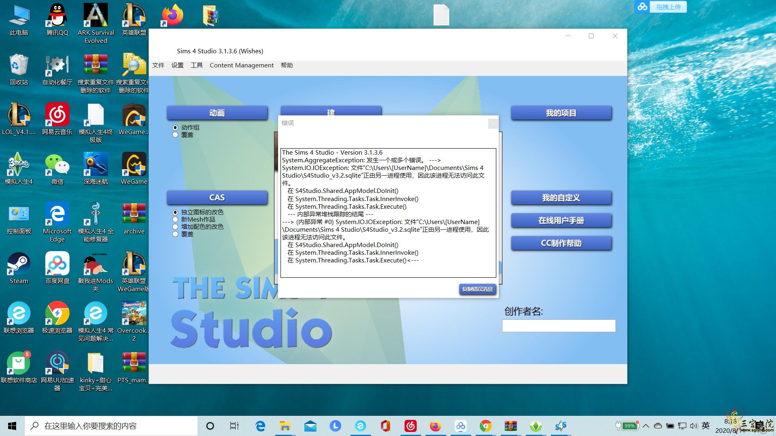
Task: Open 模拟人生4 desktop icon
Action: pyautogui.click(x=19, y=169)
